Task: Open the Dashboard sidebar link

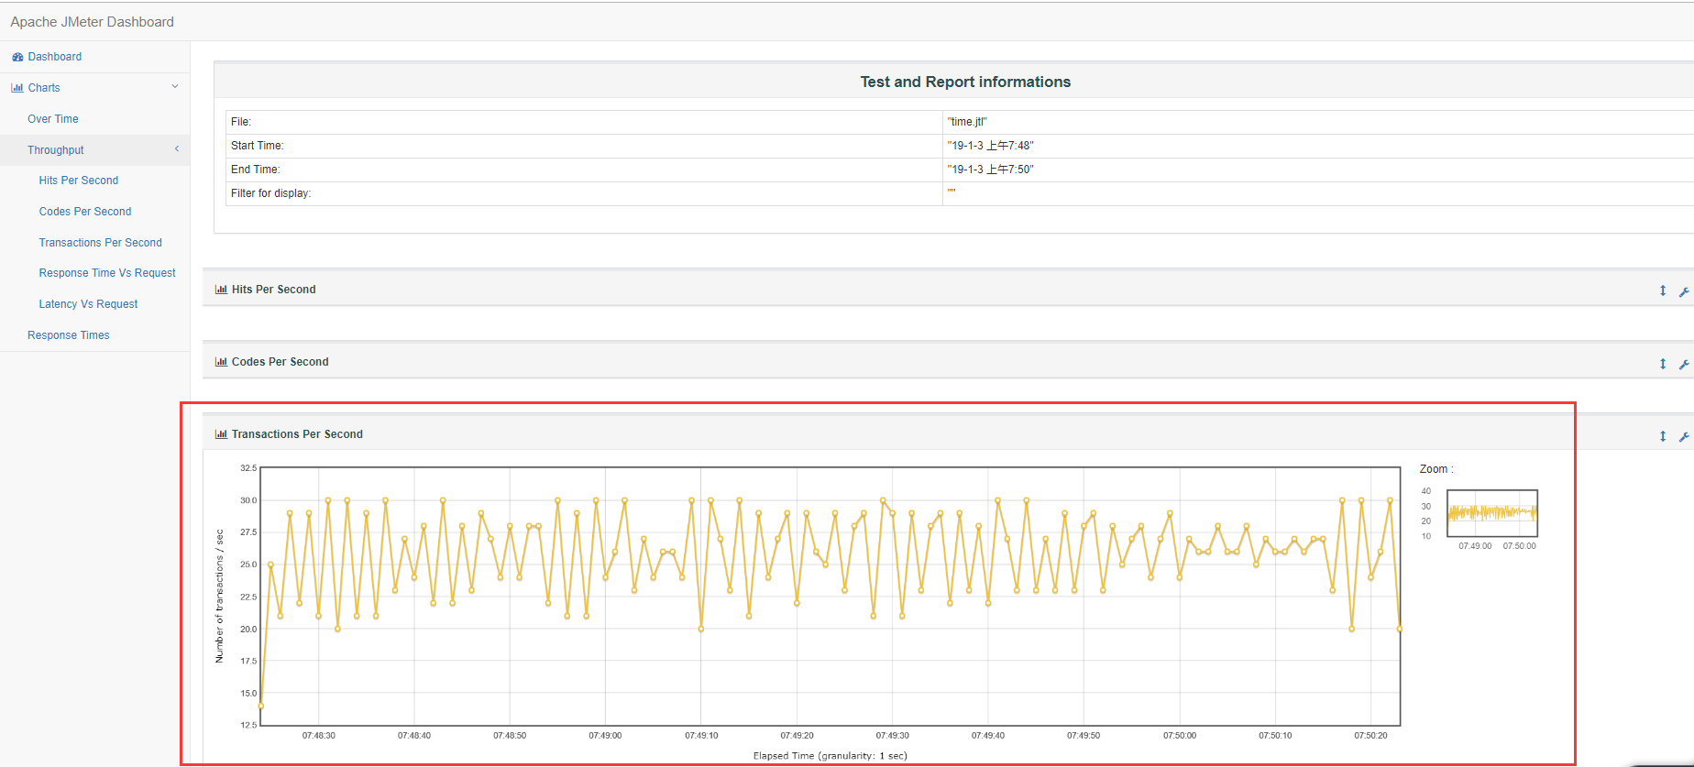Action: 54,57
